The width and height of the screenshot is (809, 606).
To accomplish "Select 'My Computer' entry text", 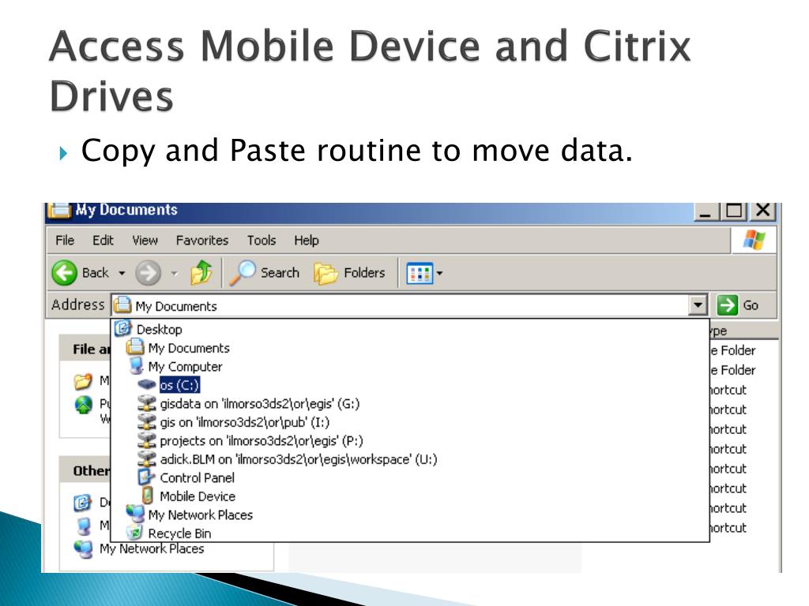I will click(x=185, y=366).
